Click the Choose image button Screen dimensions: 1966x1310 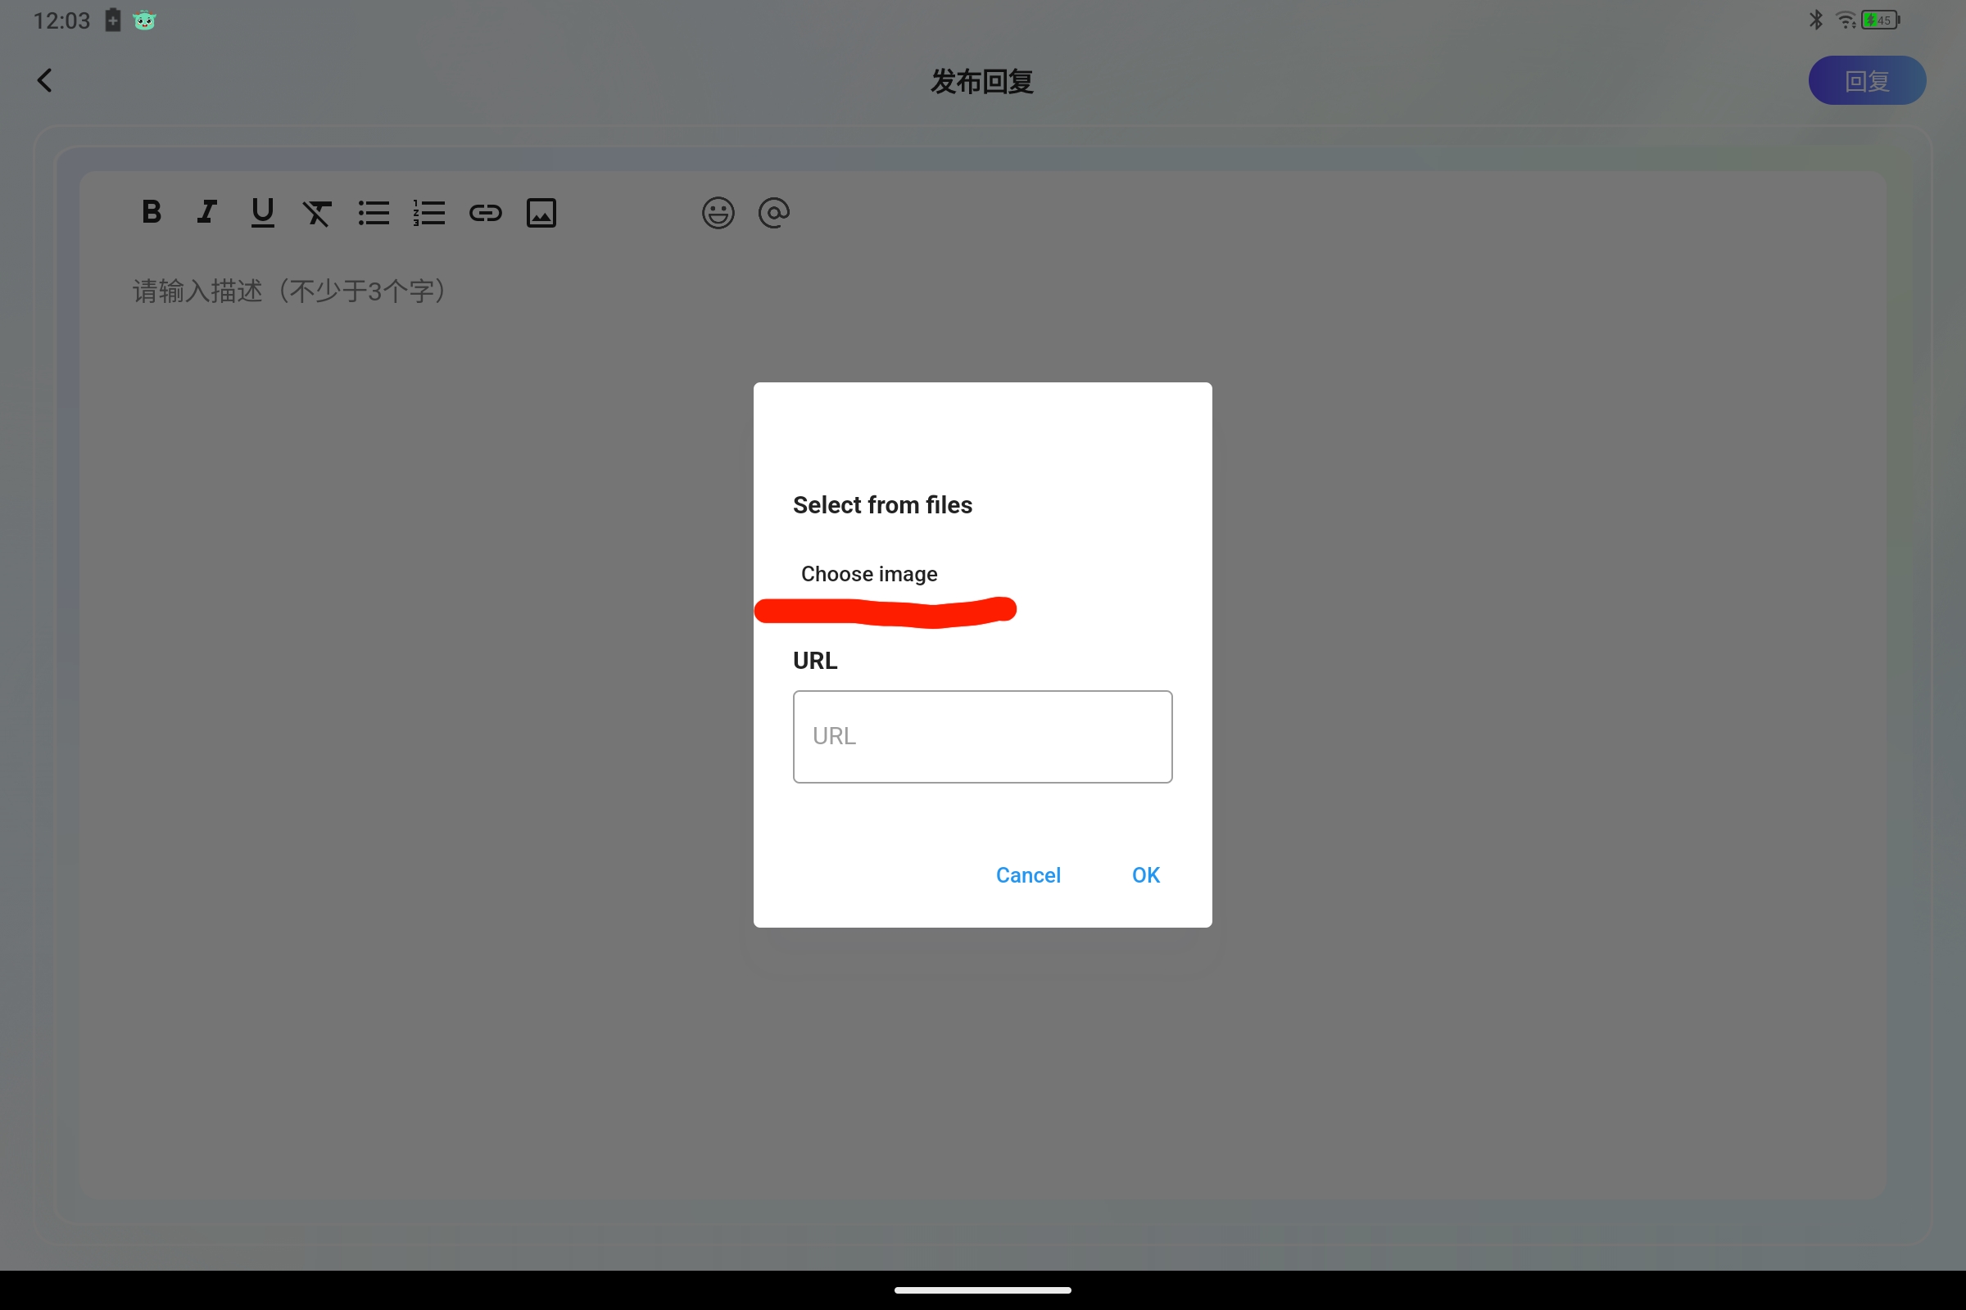(867, 573)
